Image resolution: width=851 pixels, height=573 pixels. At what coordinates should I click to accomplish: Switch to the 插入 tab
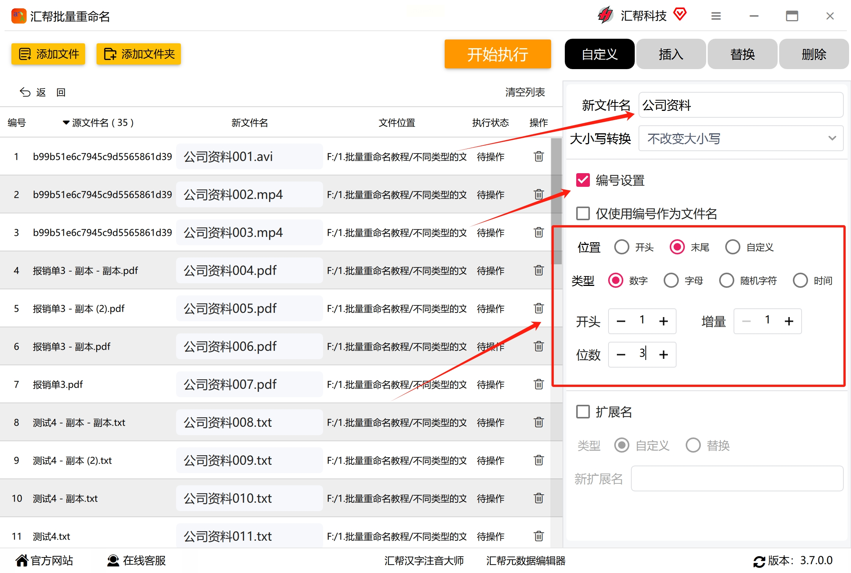pos(671,54)
